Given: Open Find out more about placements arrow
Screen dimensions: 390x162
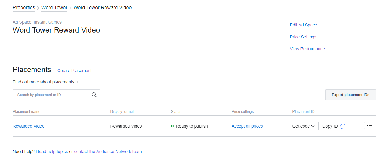Looking at the screenshot, I should (x=77, y=82).
